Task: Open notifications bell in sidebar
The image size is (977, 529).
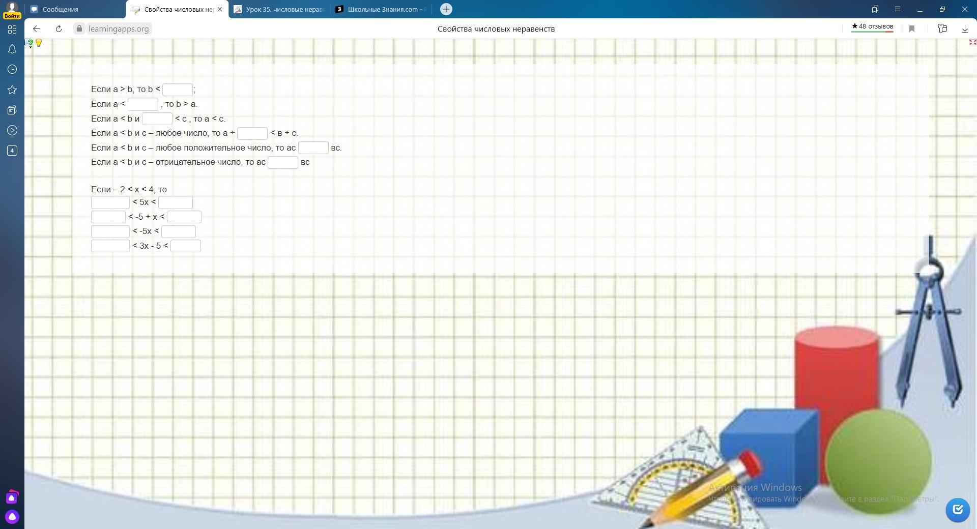Action: click(12, 49)
